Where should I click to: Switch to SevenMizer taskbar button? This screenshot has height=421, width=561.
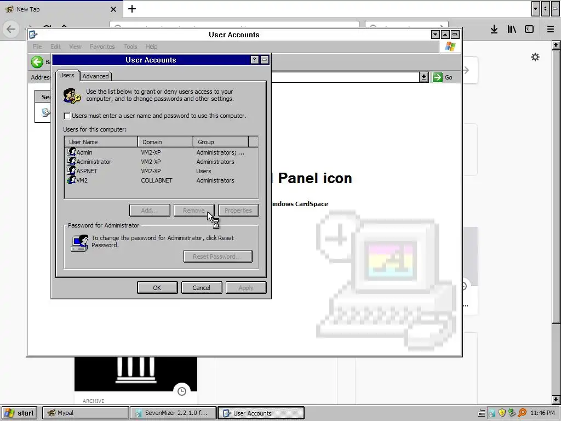pos(173,413)
